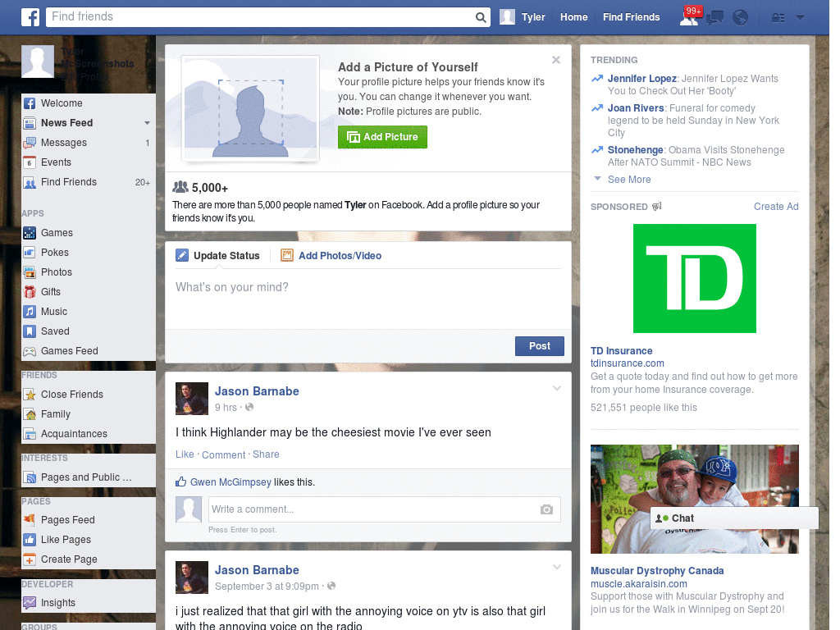The height and width of the screenshot is (630, 840).
Task: Click Create Ad link
Action: (776, 207)
